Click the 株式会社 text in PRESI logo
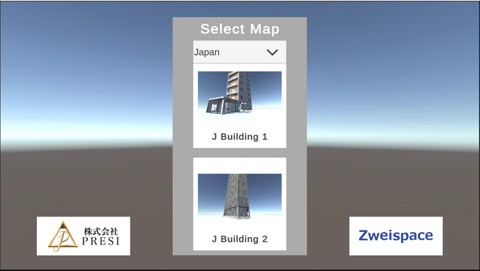480x271 pixels. pos(101,231)
